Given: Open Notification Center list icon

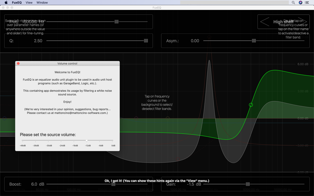Looking at the screenshot, I should [x=307, y=3].
